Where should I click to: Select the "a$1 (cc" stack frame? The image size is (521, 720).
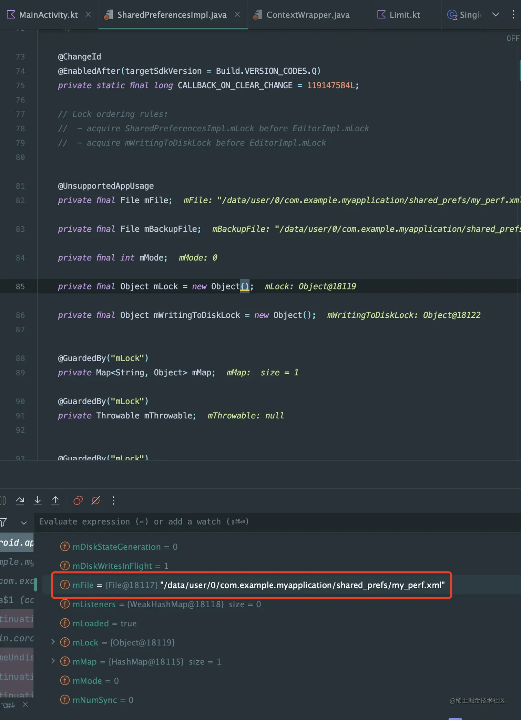pos(17,600)
